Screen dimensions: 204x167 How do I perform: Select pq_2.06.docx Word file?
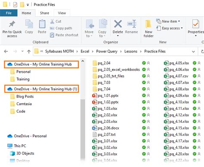(x=105, y=128)
